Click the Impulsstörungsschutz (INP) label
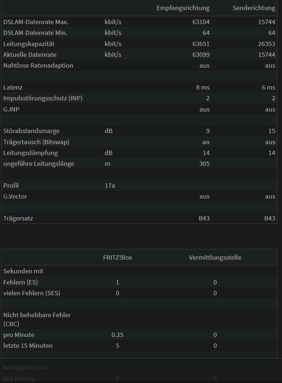This screenshot has height=383, width=282. [43, 98]
